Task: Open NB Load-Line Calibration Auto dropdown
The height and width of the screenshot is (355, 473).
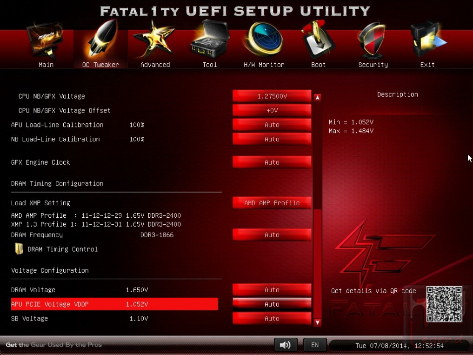Action: [x=272, y=139]
